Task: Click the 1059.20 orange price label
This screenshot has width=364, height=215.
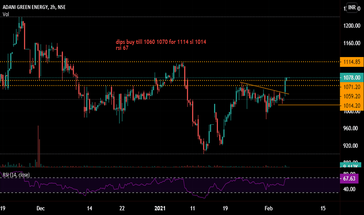Action: (352, 96)
